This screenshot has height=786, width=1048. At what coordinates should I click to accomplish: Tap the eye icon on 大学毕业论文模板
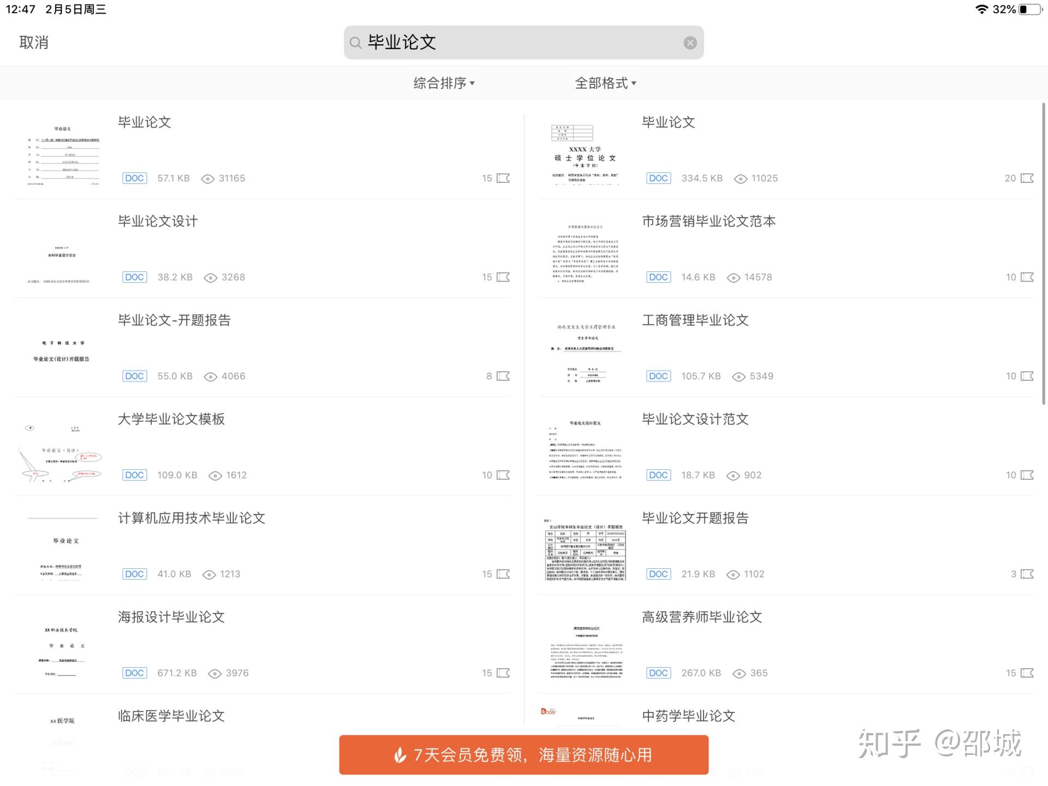[x=215, y=475]
